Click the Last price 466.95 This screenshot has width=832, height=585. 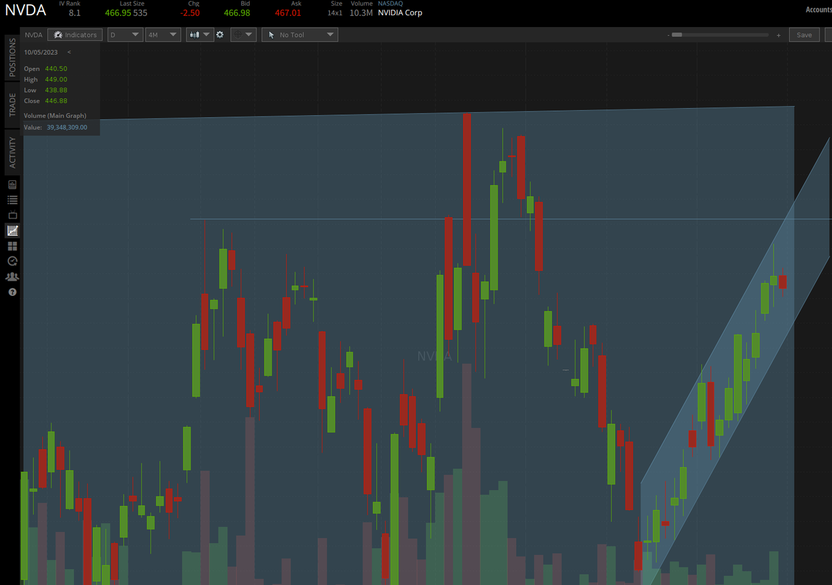click(x=117, y=12)
